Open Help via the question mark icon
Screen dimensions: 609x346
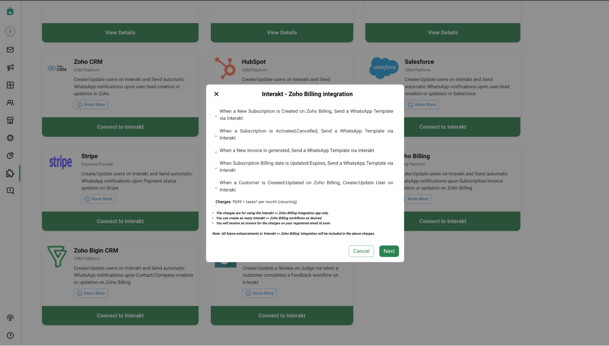coord(10,335)
